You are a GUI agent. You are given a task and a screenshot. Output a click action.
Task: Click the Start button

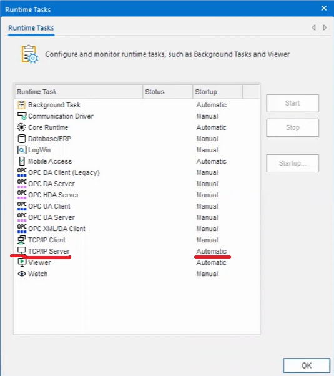(292, 103)
